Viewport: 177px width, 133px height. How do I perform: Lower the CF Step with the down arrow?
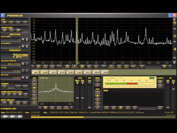point(23,71)
